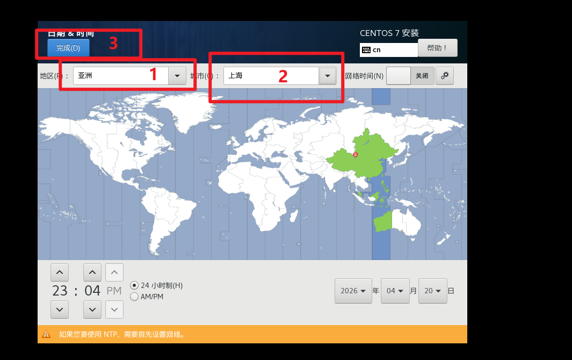Expand the city (上海) dropdown arrow
The height and width of the screenshot is (360, 572).
[x=327, y=76]
